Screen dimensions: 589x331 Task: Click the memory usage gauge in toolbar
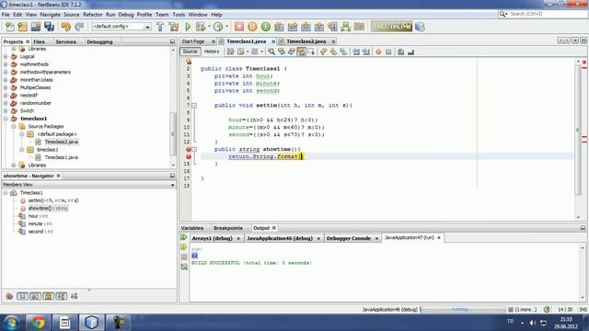(391, 27)
